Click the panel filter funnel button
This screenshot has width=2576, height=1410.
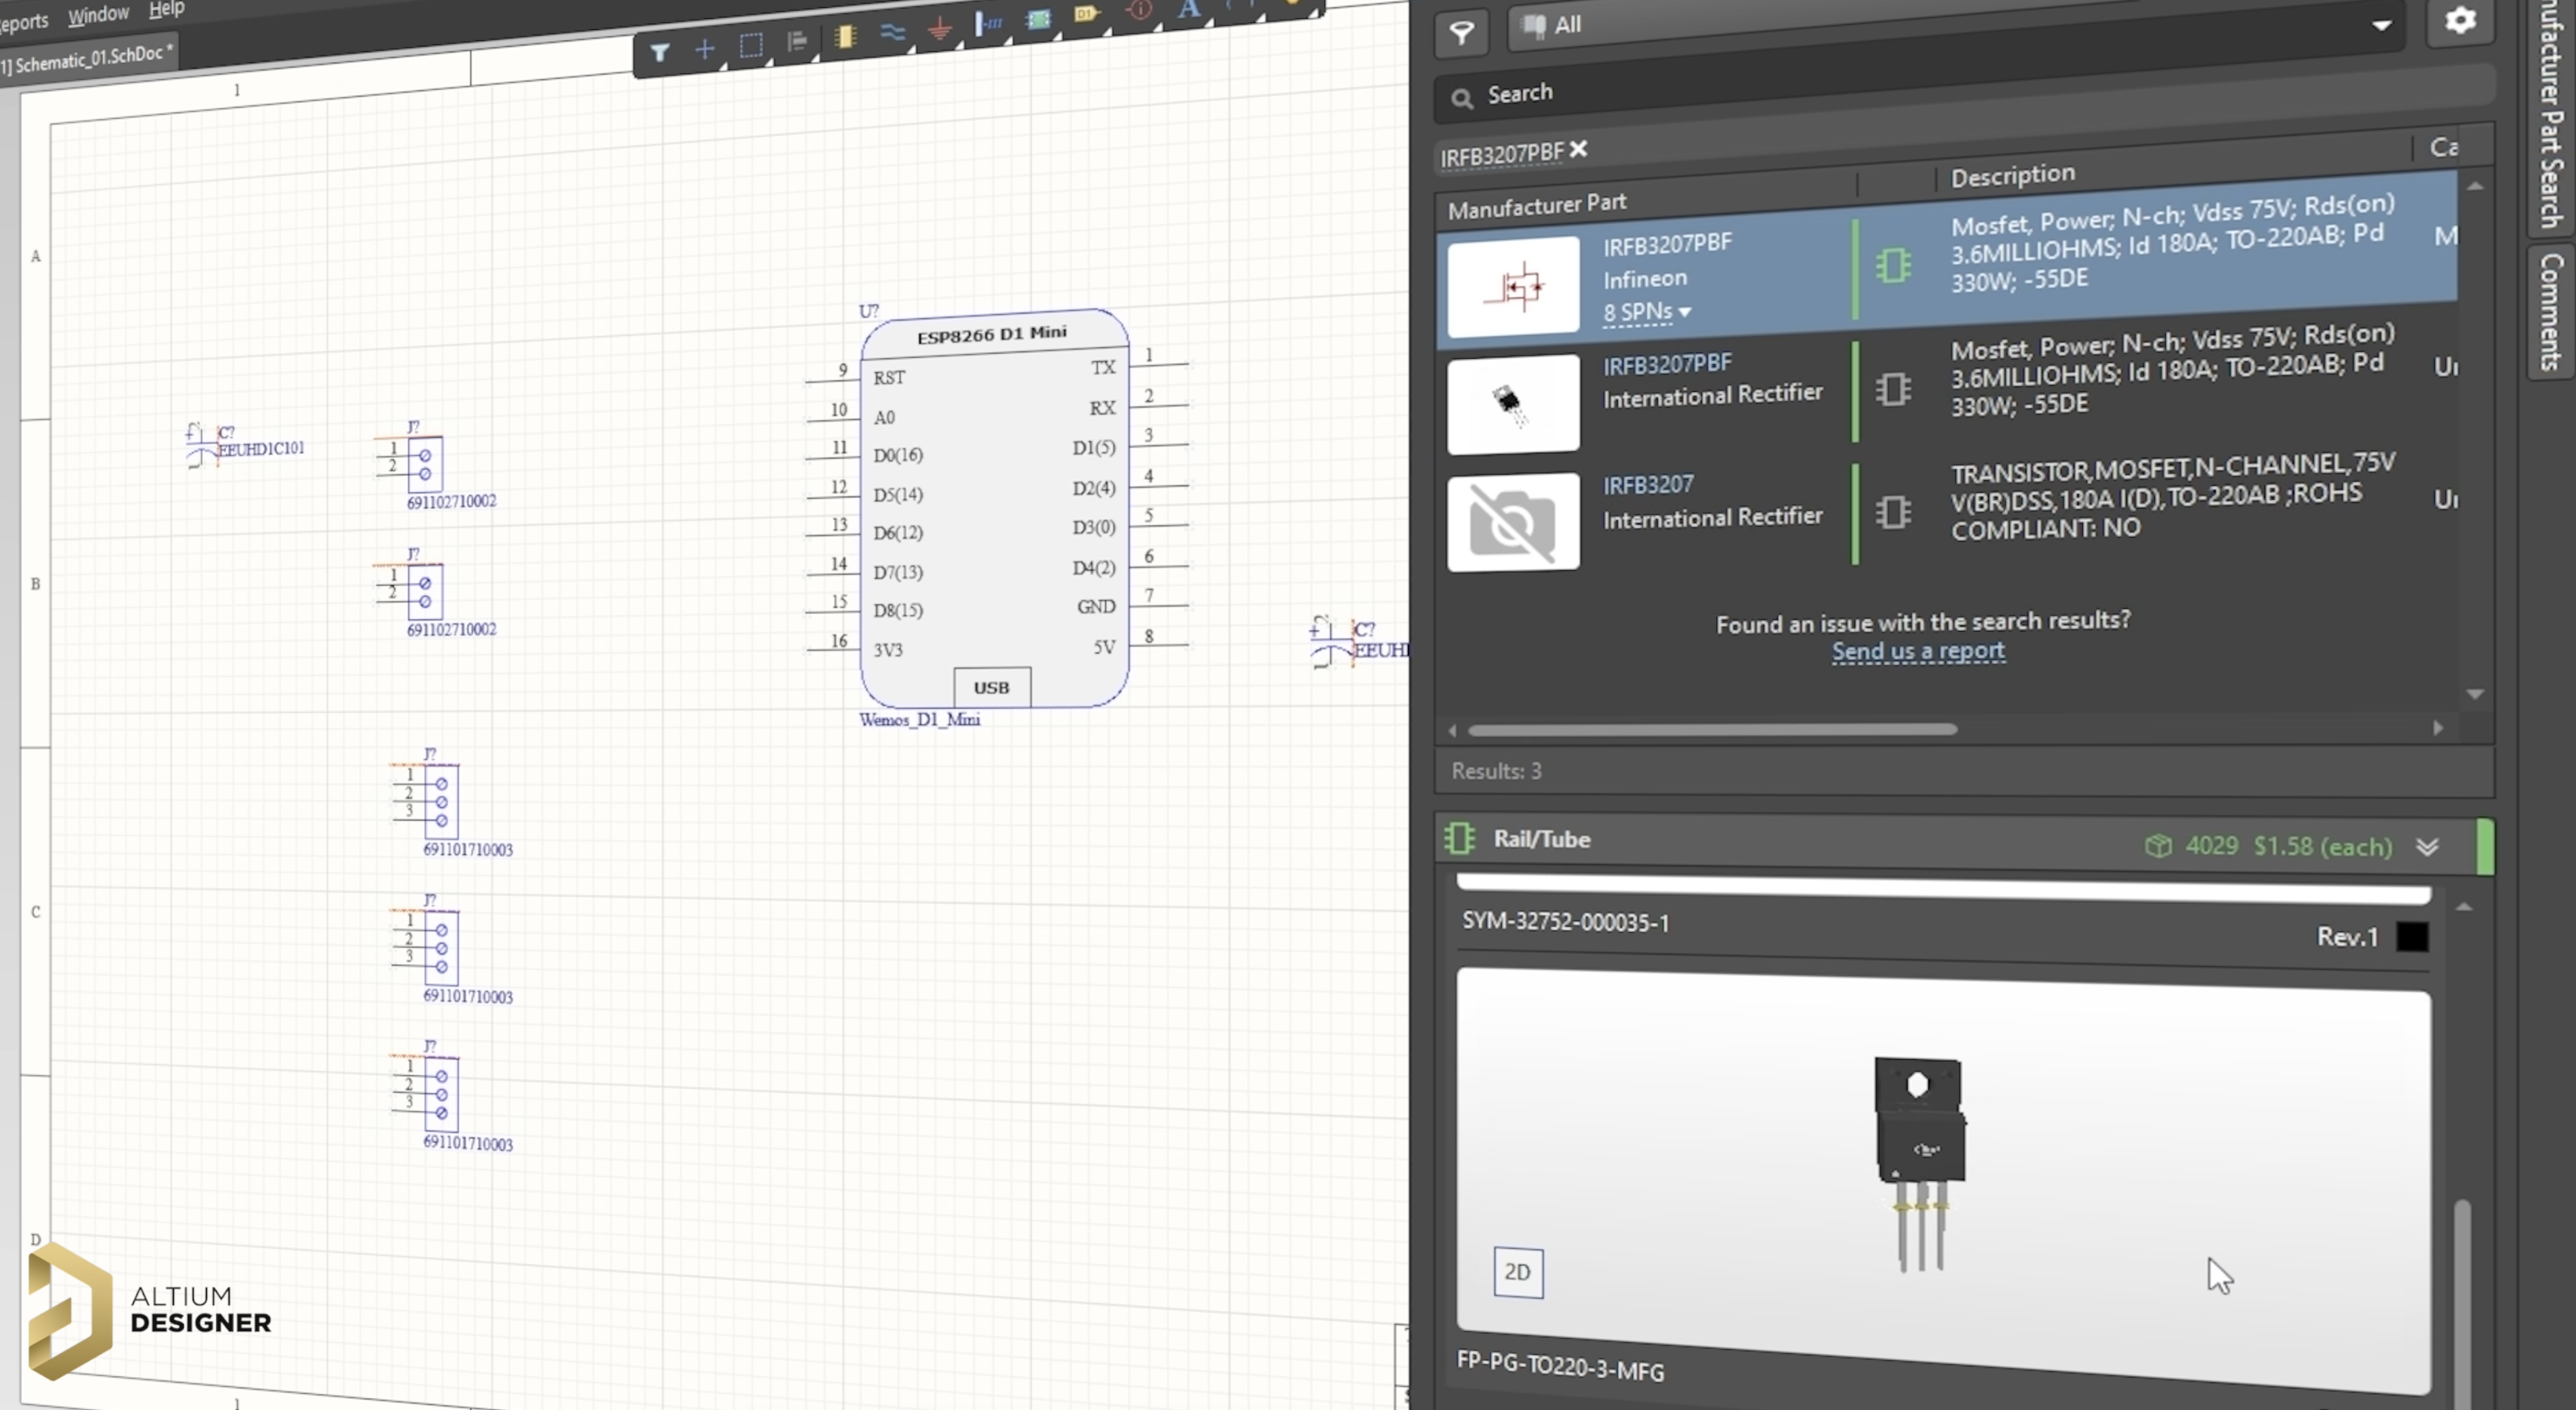pos(1461,32)
